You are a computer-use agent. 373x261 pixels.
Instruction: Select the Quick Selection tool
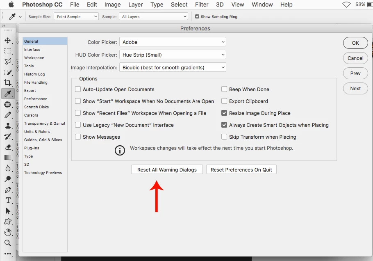click(8, 72)
